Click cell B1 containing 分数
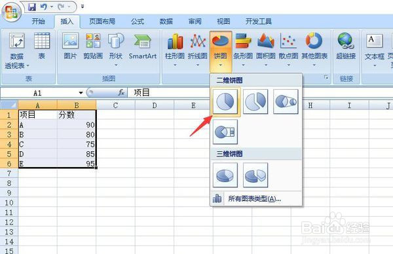Image resolution: width=393 pixels, height=254 pixels. point(77,115)
